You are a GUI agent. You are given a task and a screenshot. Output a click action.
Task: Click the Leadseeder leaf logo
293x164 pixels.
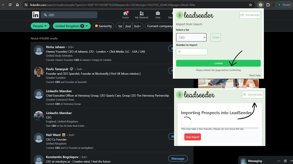pyautogui.click(x=180, y=15)
